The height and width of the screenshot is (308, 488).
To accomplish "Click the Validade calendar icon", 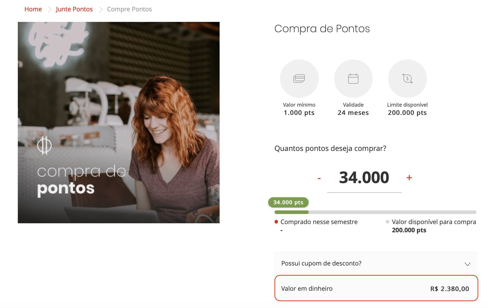I will [353, 79].
